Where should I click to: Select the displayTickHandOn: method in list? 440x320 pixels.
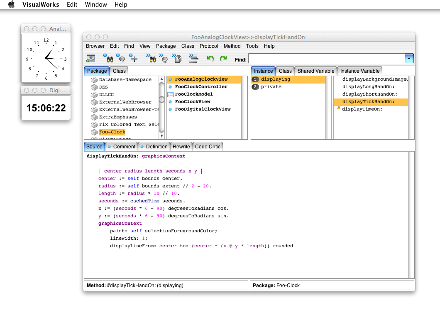click(371, 102)
